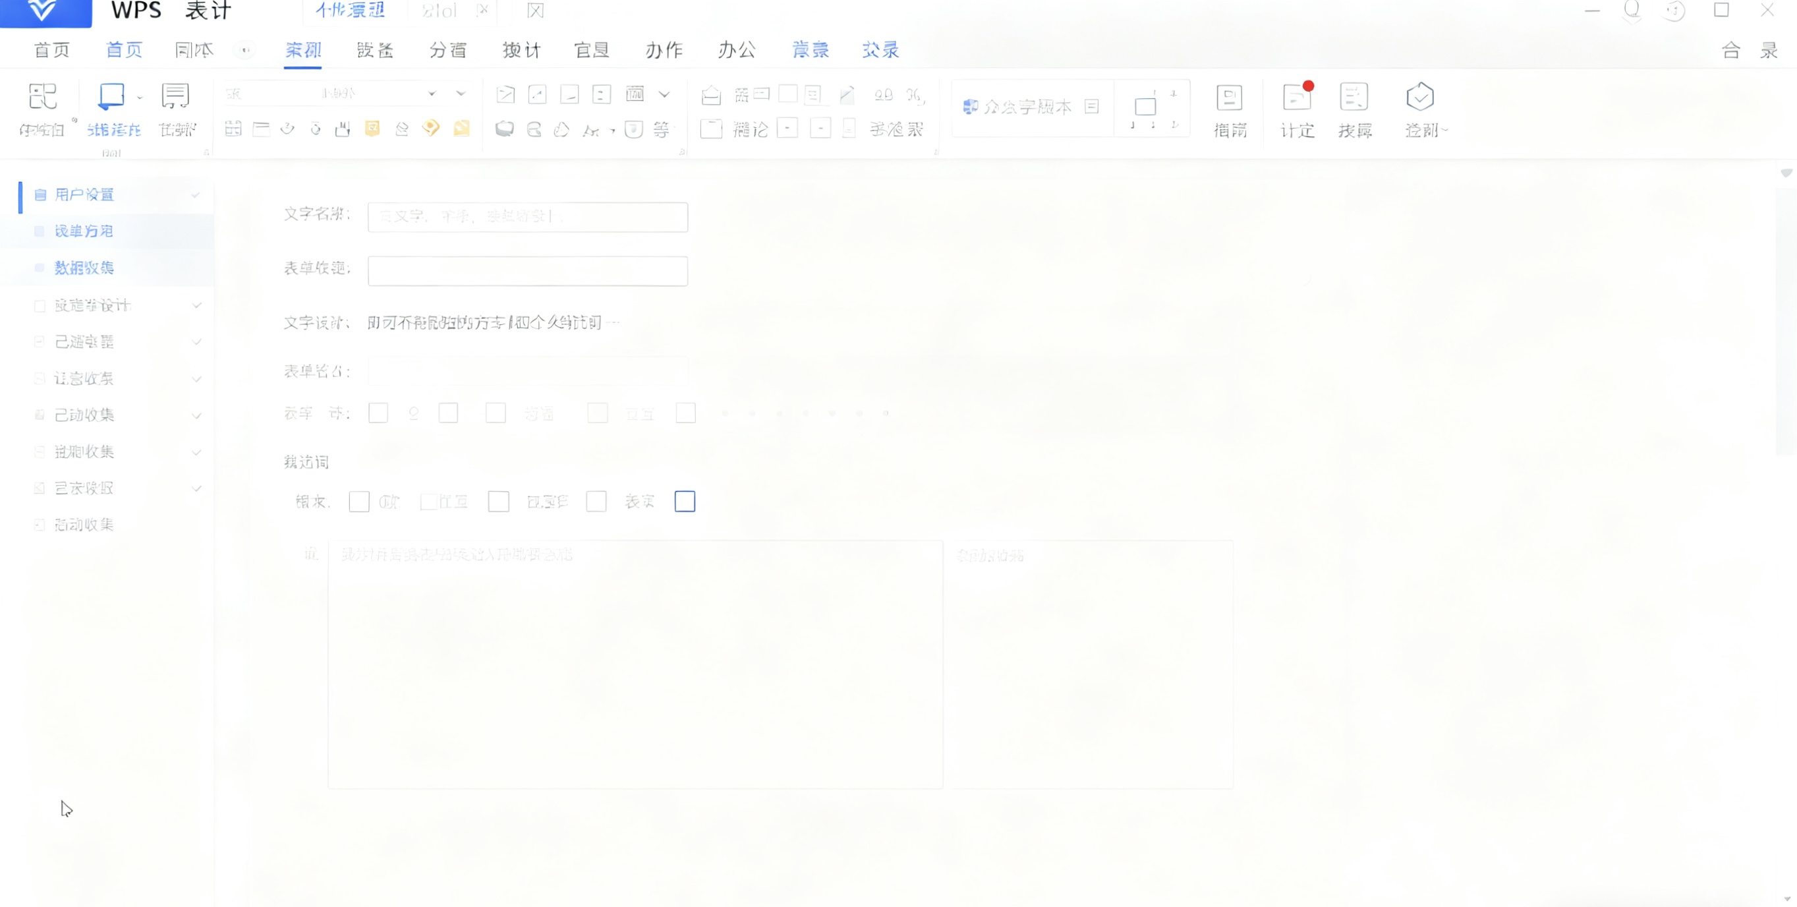Click the 计定 button on the ribbon
This screenshot has height=907, width=1797.
(1296, 111)
